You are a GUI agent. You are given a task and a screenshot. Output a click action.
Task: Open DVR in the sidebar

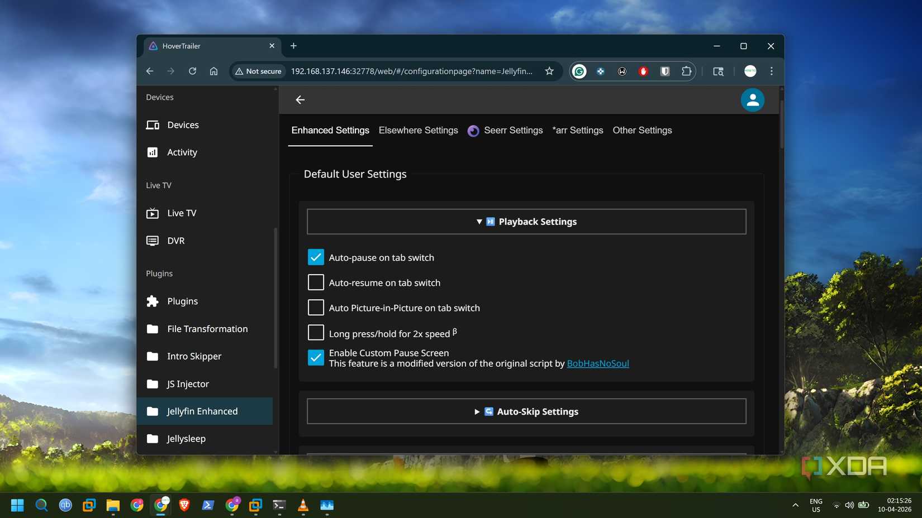point(205,241)
